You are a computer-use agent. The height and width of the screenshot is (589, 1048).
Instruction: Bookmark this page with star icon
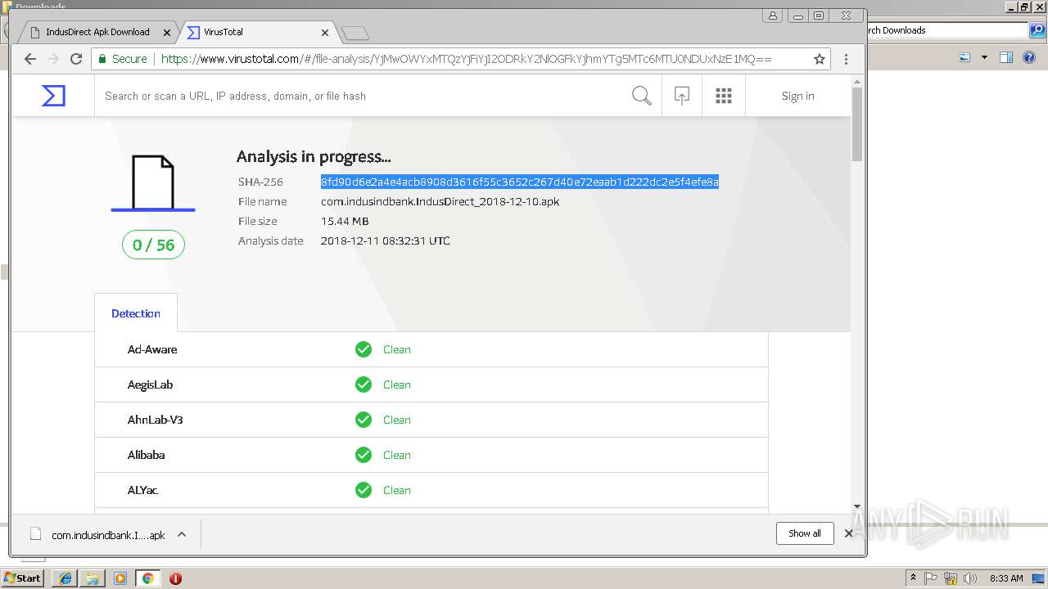[x=819, y=59]
